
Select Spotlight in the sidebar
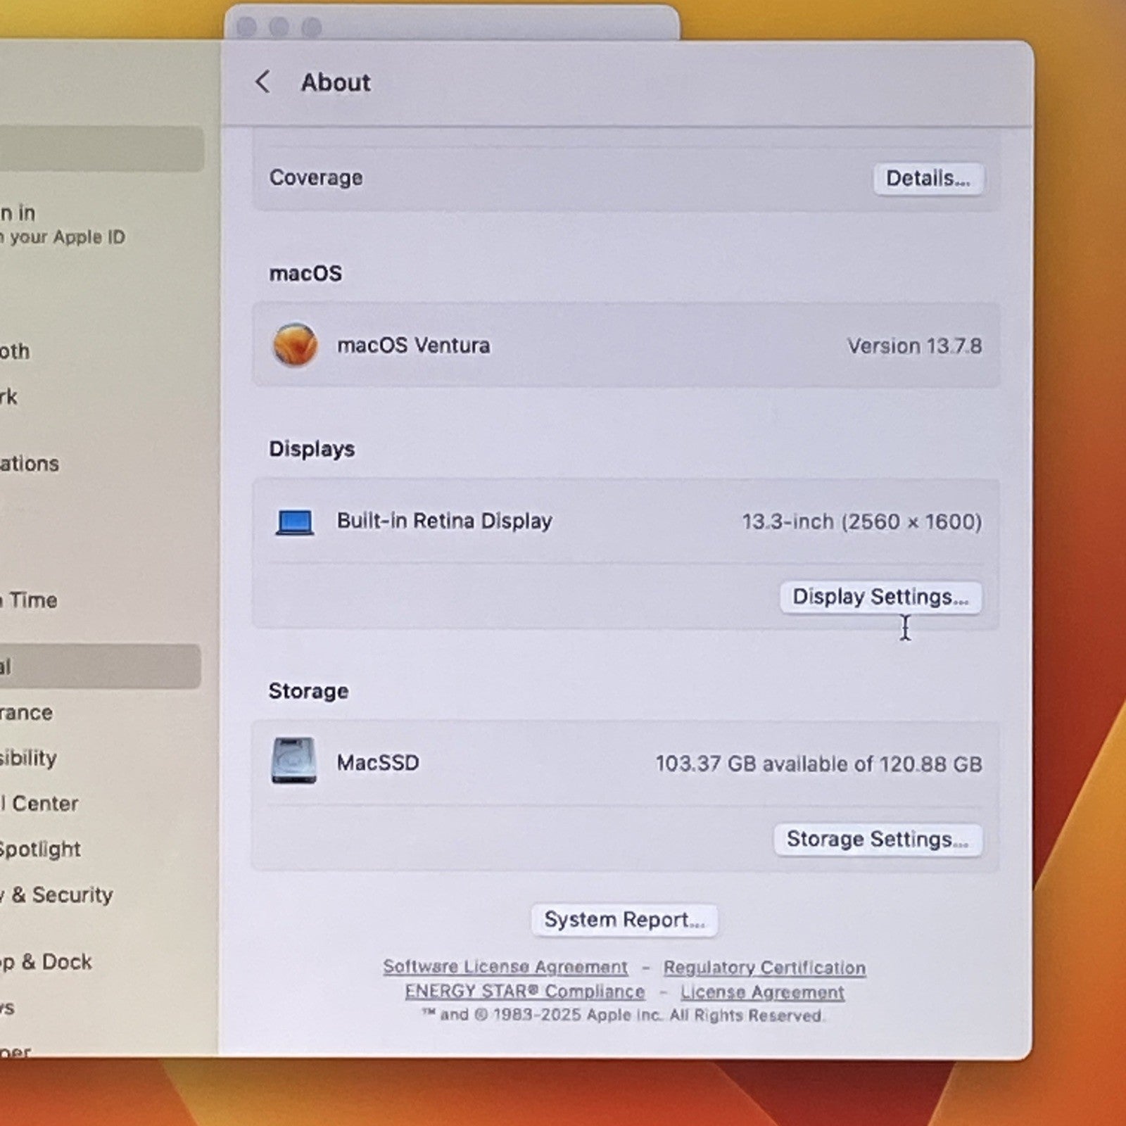coord(40,849)
